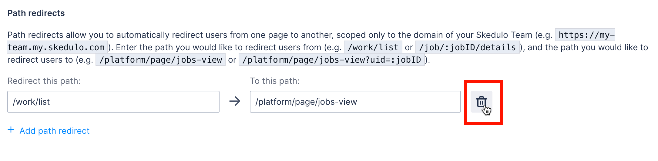Screen dimensions: 658x161
Task: Focus the To this path input field
Action: pyautogui.click(x=355, y=102)
